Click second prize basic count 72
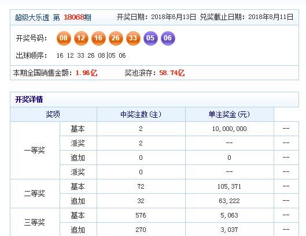Screen dimensions: 306x236 pos(141,186)
